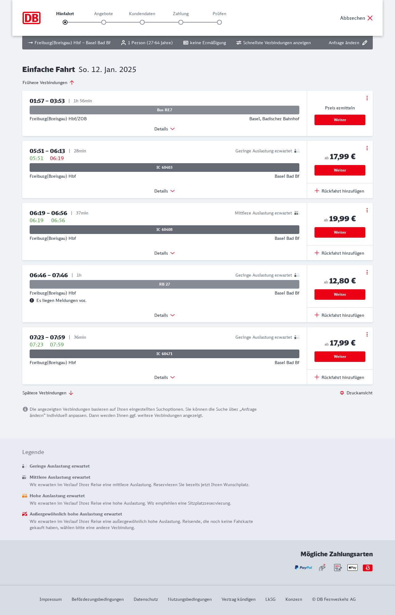This screenshot has width=395, height=615.
Task: Select the Zahlung step in progress bar
Action: click(181, 22)
